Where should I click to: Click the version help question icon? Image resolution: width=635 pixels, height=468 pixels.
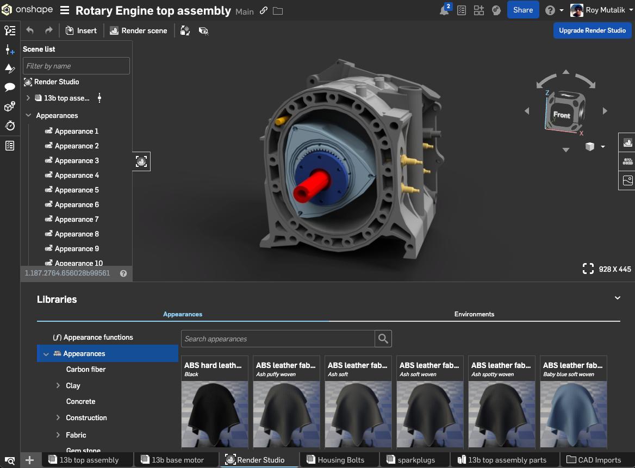123,273
